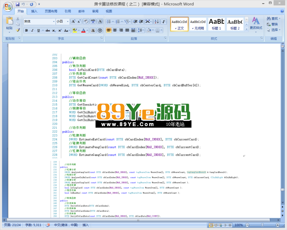Adjust the zoom slider handle
287x230 pixels.
[x=262, y=225]
